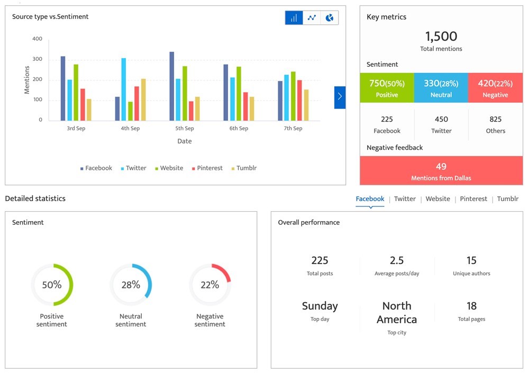Click the 825 Others metric
The width and height of the screenshot is (529, 373).
[x=496, y=125]
